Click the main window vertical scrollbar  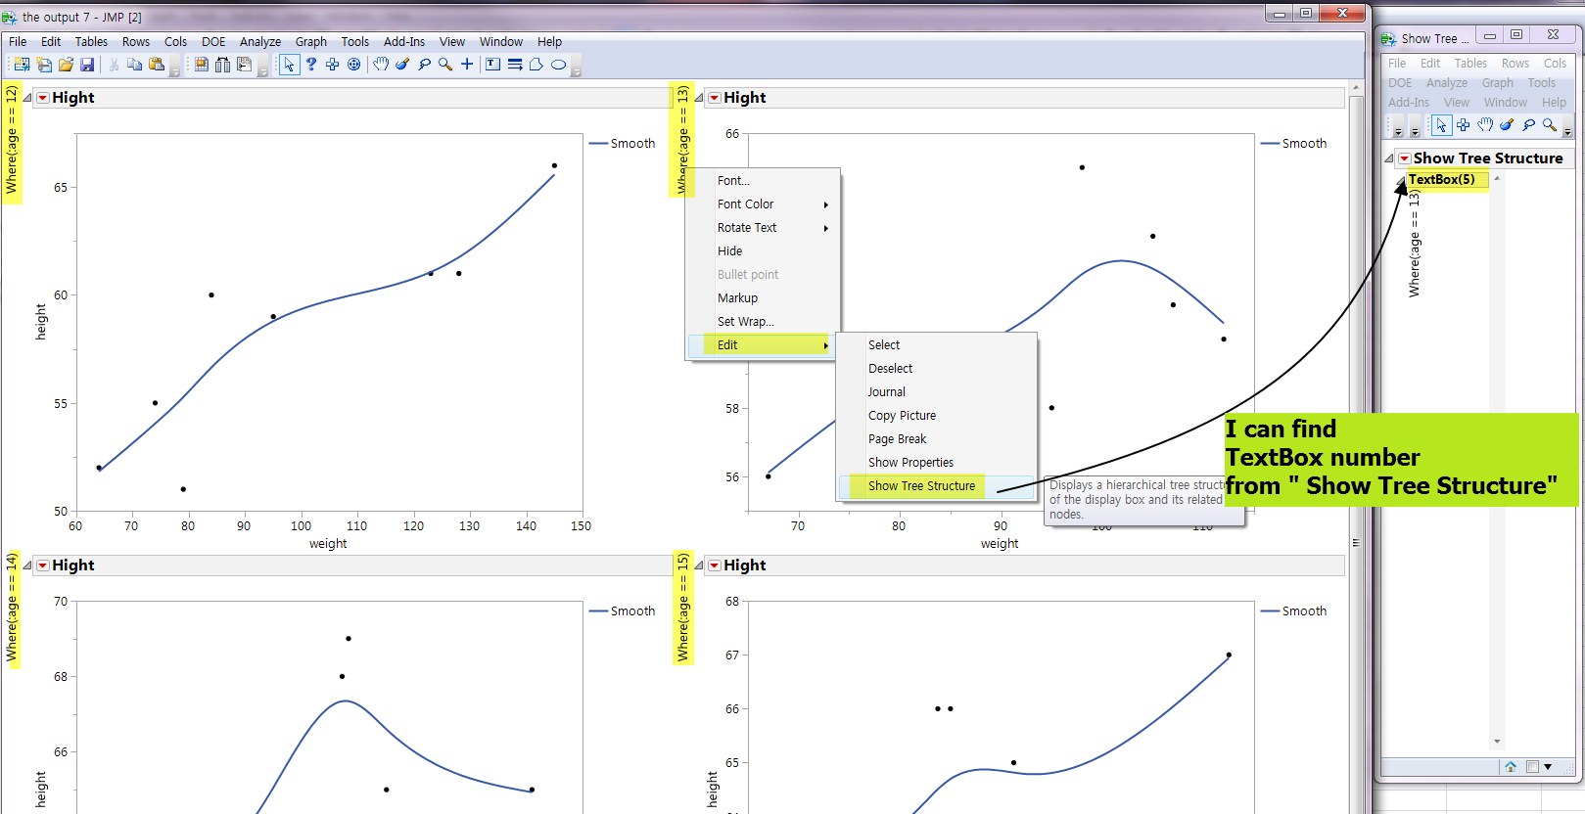[x=1356, y=445]
